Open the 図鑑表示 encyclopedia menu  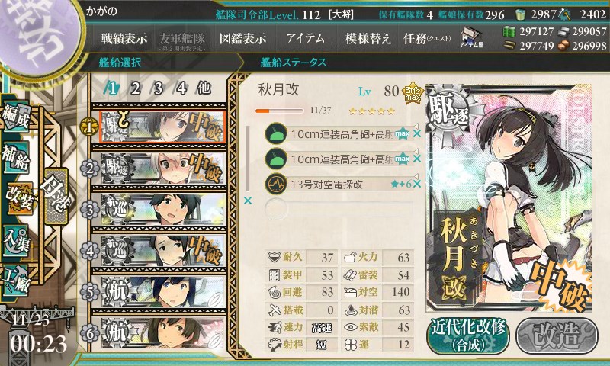242,38
